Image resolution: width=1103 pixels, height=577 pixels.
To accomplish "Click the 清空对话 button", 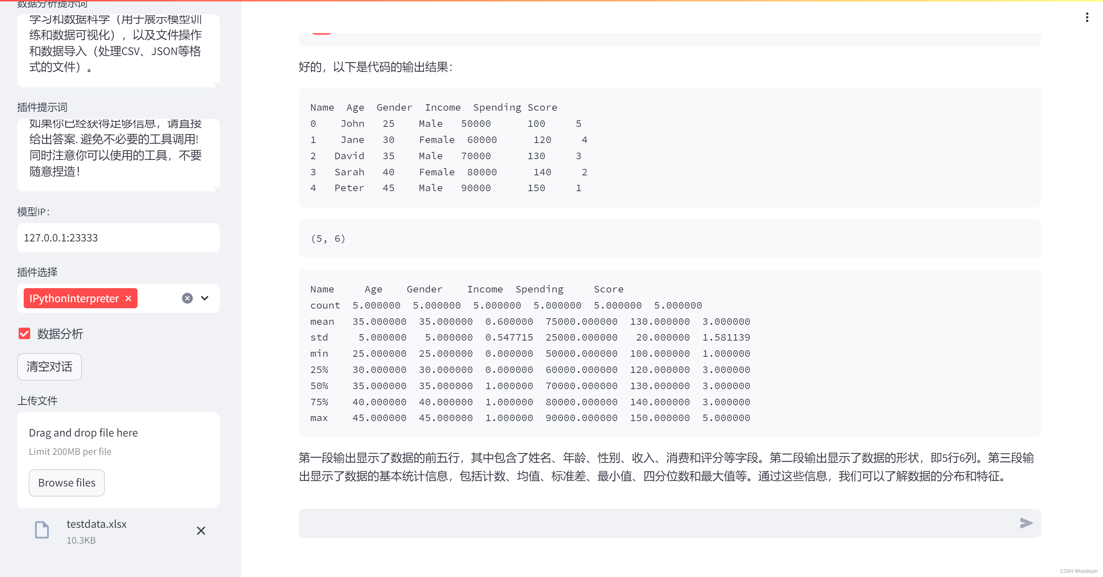I will [x=49, y=367].
